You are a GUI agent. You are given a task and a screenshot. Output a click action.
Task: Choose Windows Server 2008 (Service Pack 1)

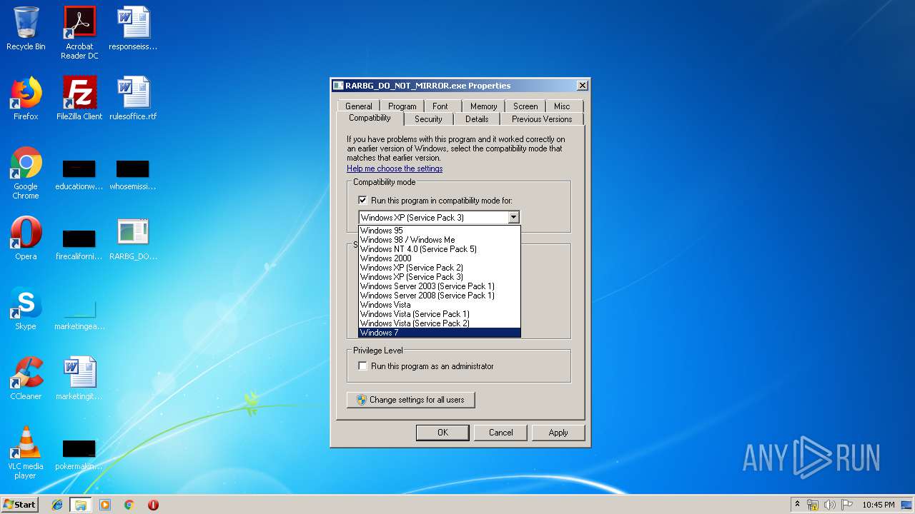coord(439,296)
